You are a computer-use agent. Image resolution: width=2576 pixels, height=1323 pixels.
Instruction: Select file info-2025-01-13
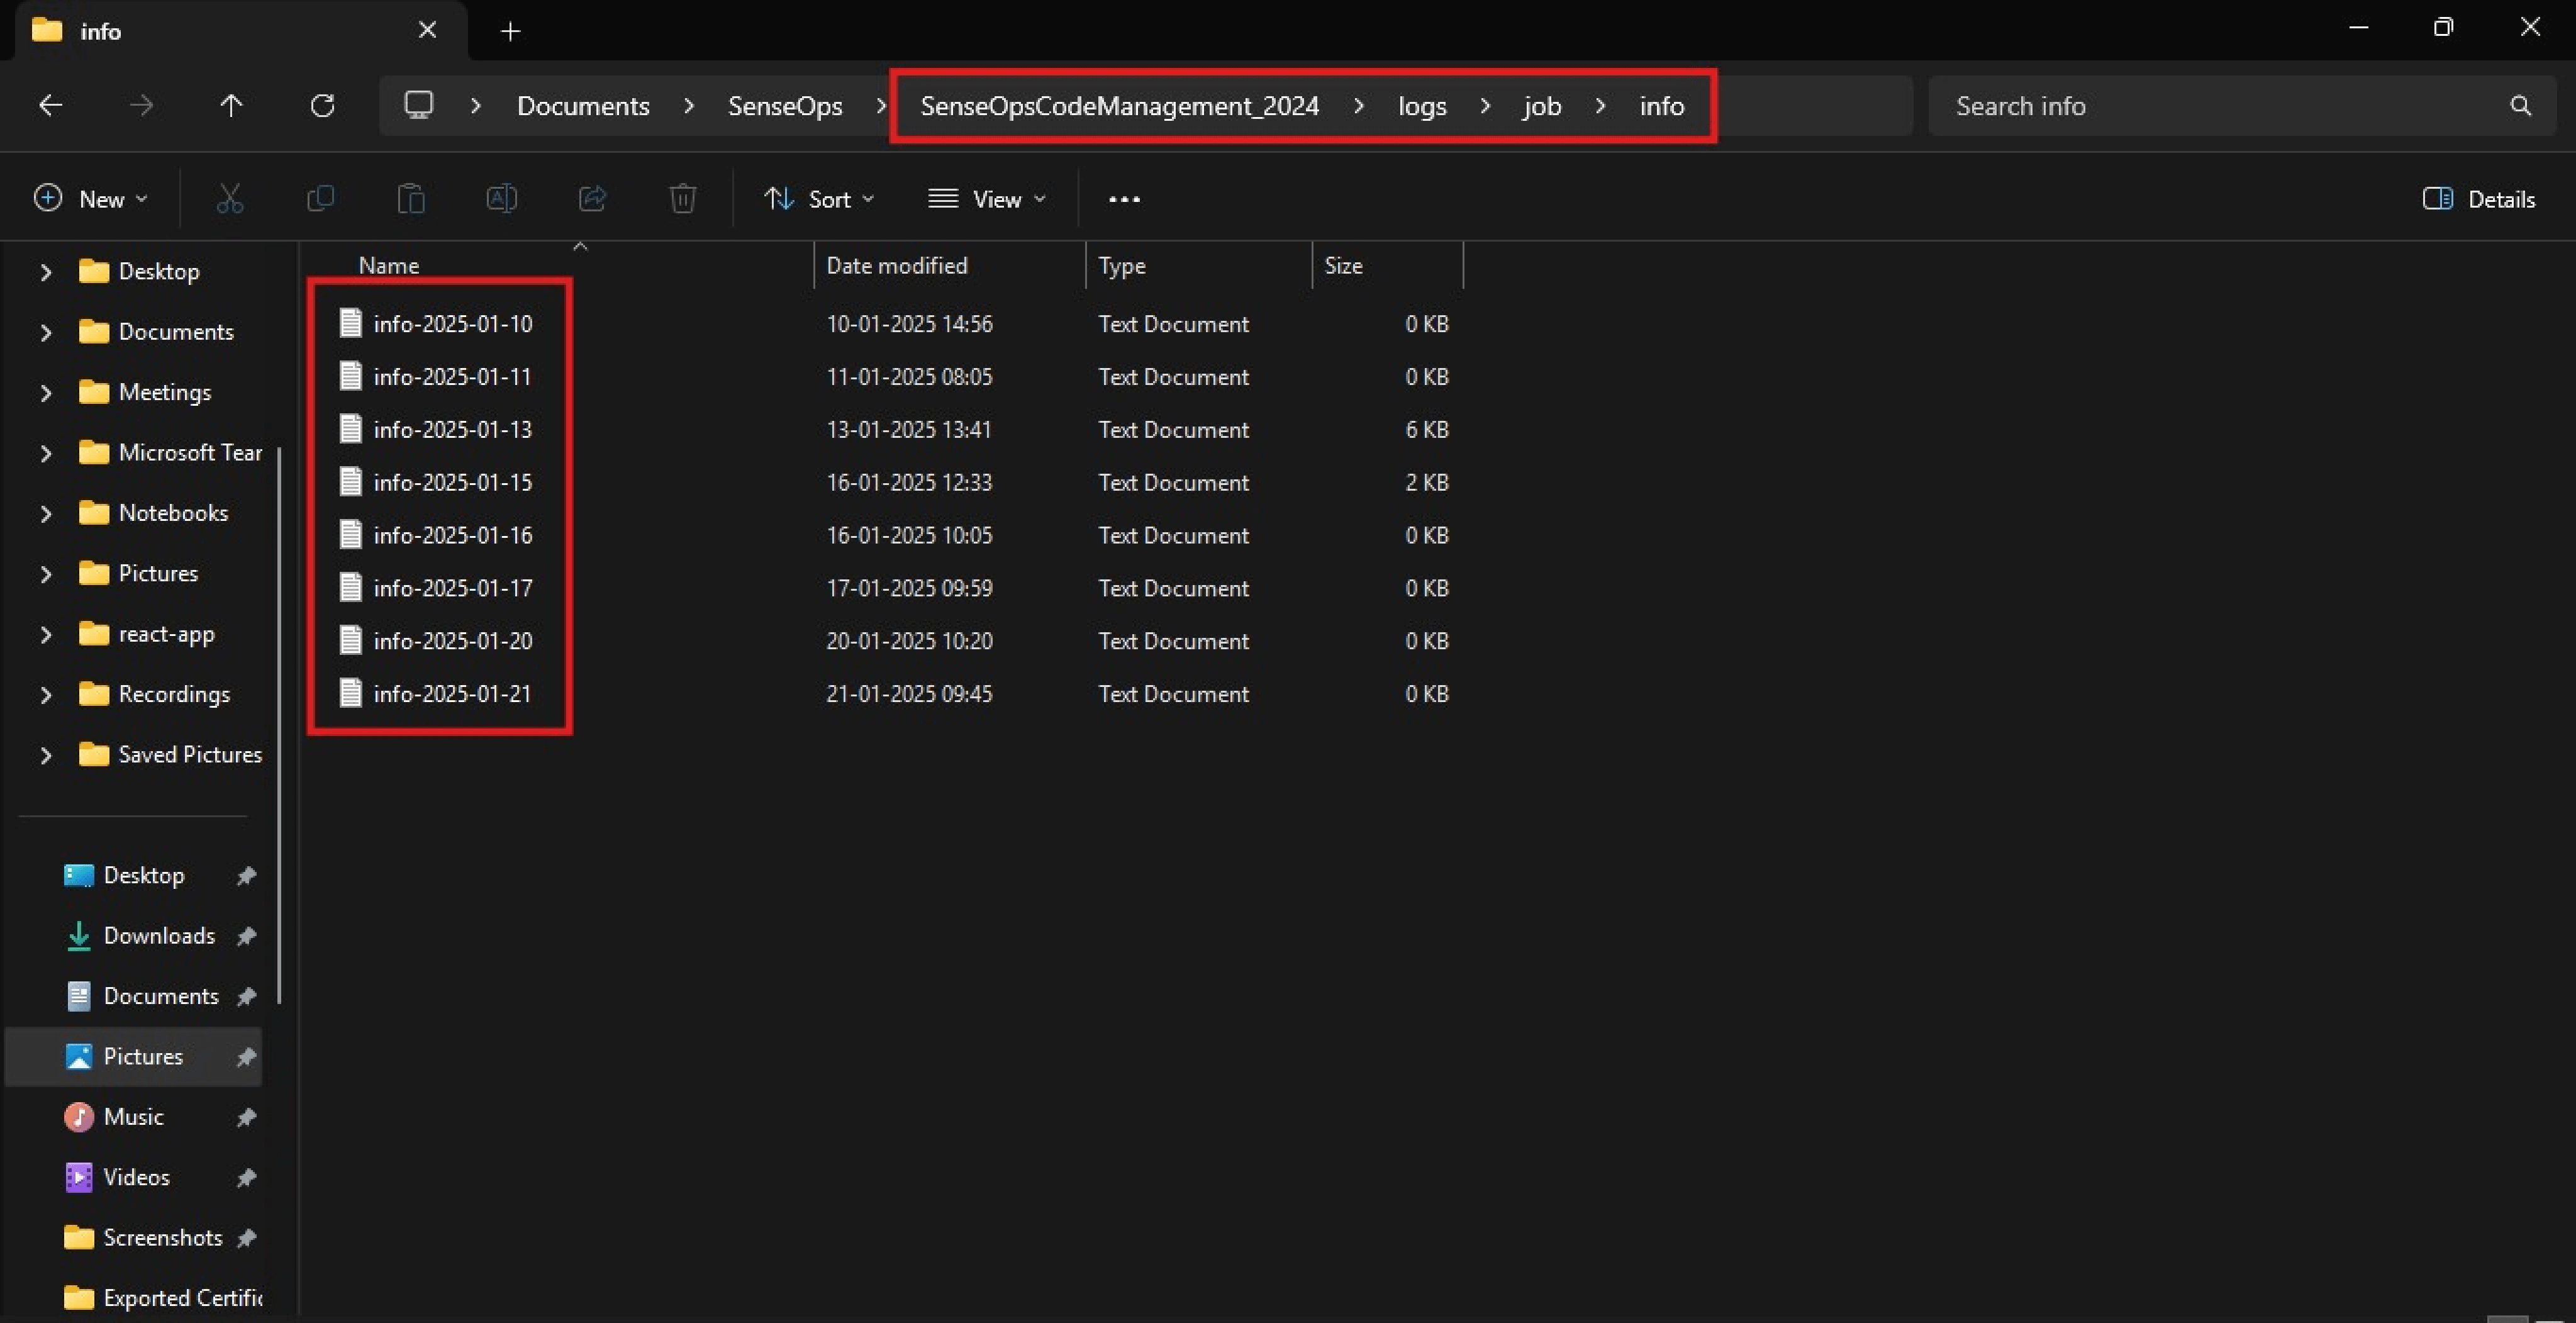[x=452, y=430]
